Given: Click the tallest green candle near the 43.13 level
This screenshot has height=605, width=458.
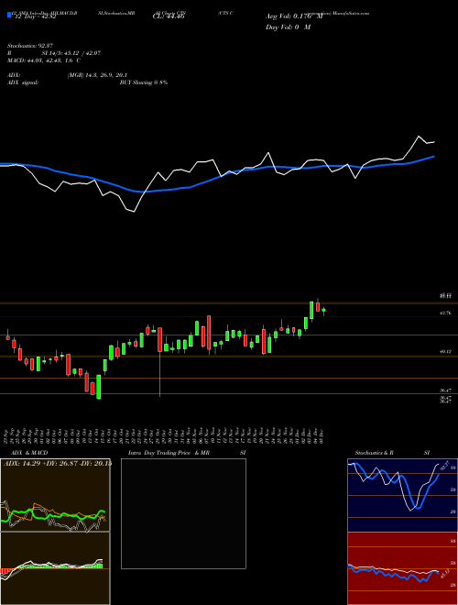Looking at the screenshot, I should click(311, 310).
